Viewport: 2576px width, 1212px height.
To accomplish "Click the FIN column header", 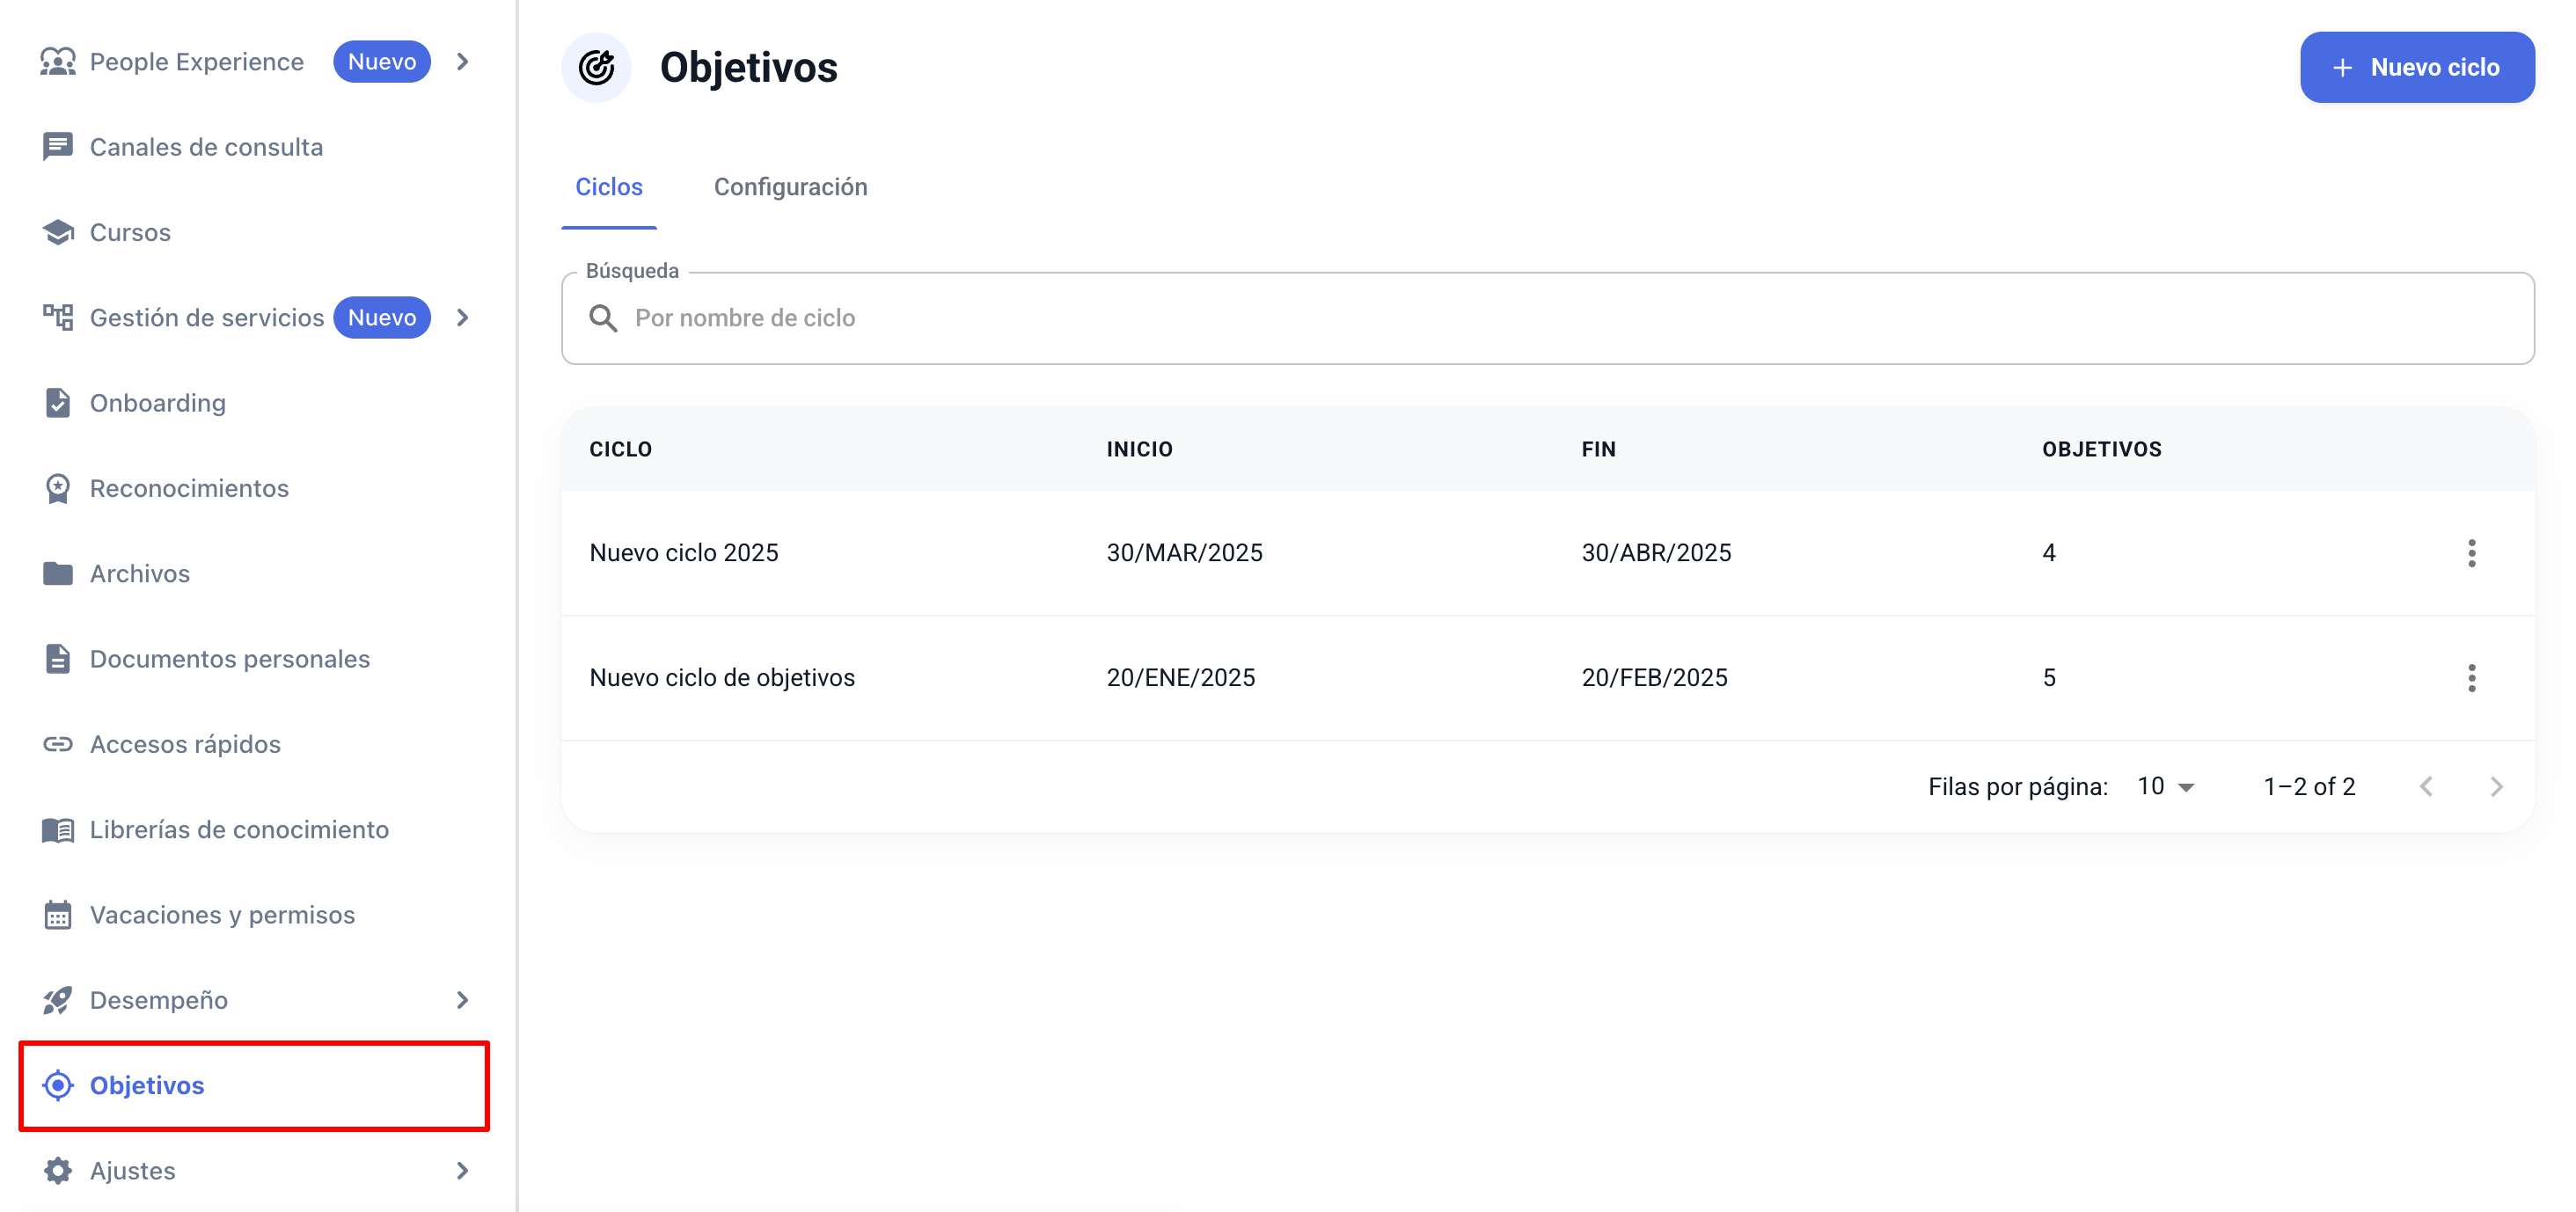I will click(x=1598, y=449).
